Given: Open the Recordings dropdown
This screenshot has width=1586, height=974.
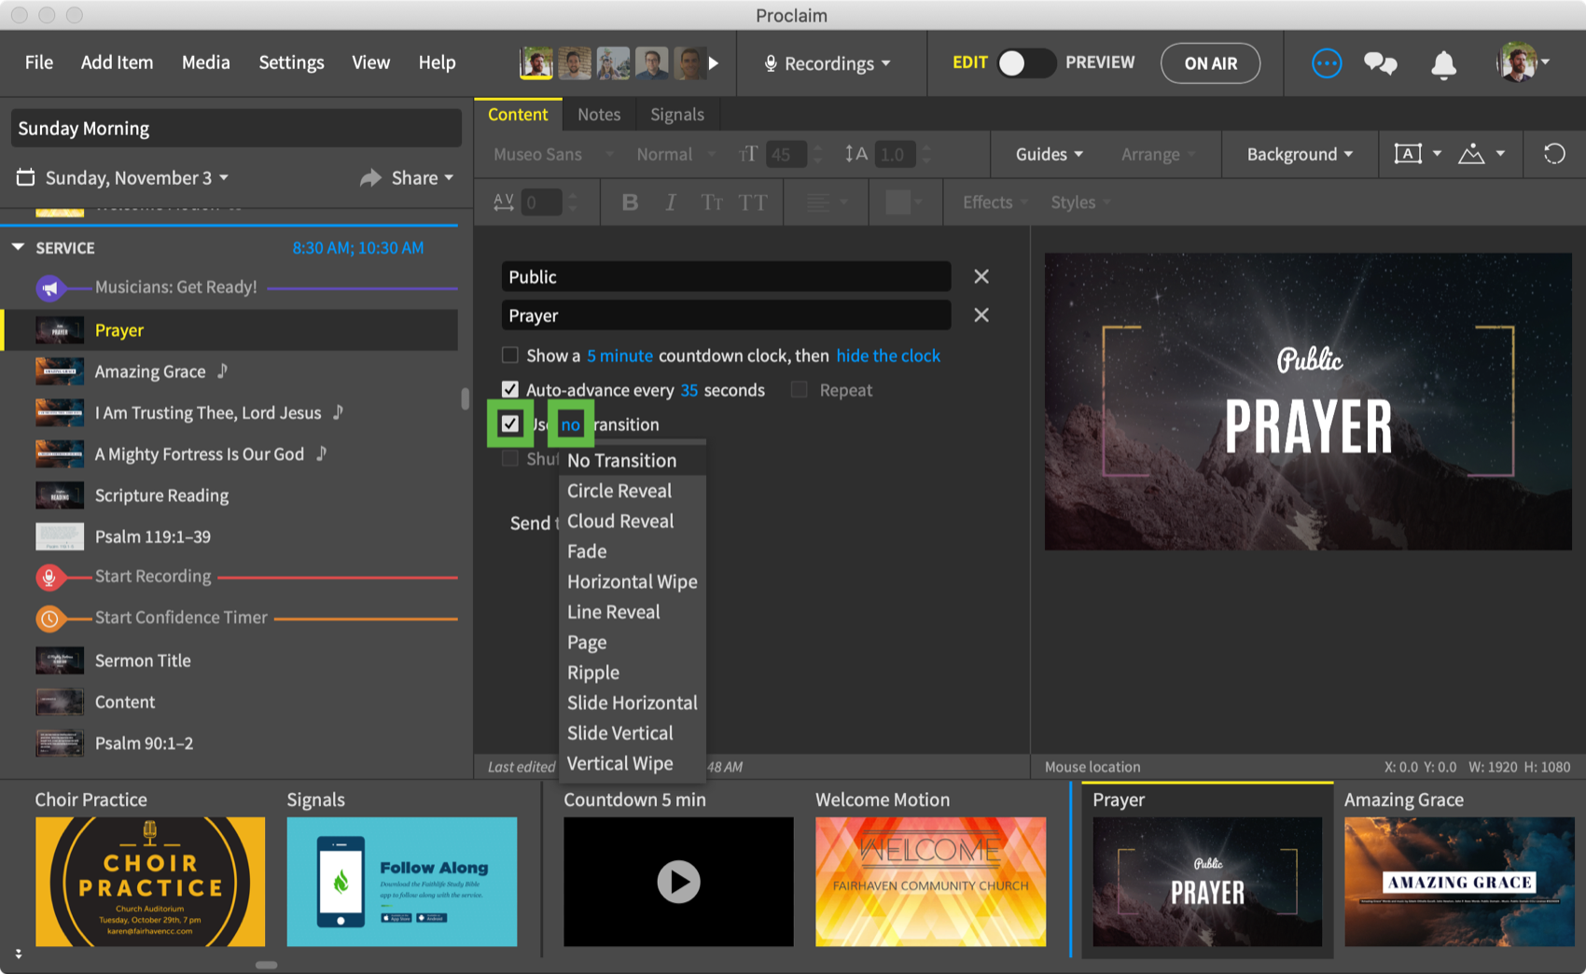Looking at the screenshot, I should pos(828,63).
